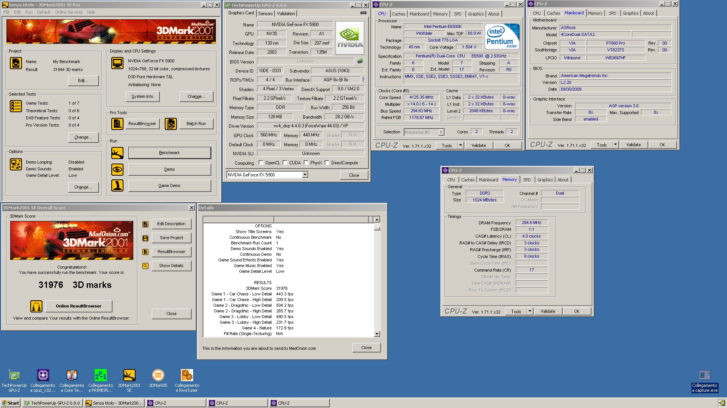Click the ResultBrowser magnifier icon in Pro Tools
This screenshot has width=727, height=408.
(117, 124)
